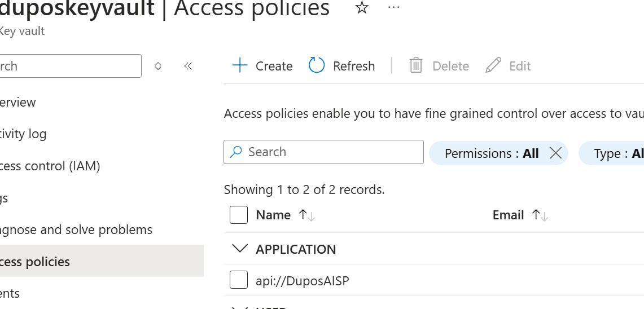Open the Permissions: All filter pill

pyautogui.click(x=492, y=153)
